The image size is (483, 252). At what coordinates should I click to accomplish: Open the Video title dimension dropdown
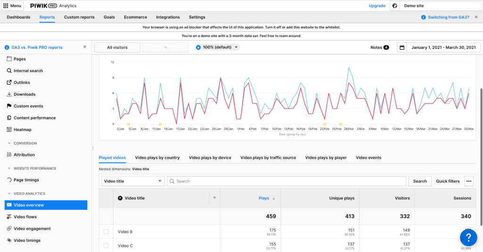click(x=133, y=181)
